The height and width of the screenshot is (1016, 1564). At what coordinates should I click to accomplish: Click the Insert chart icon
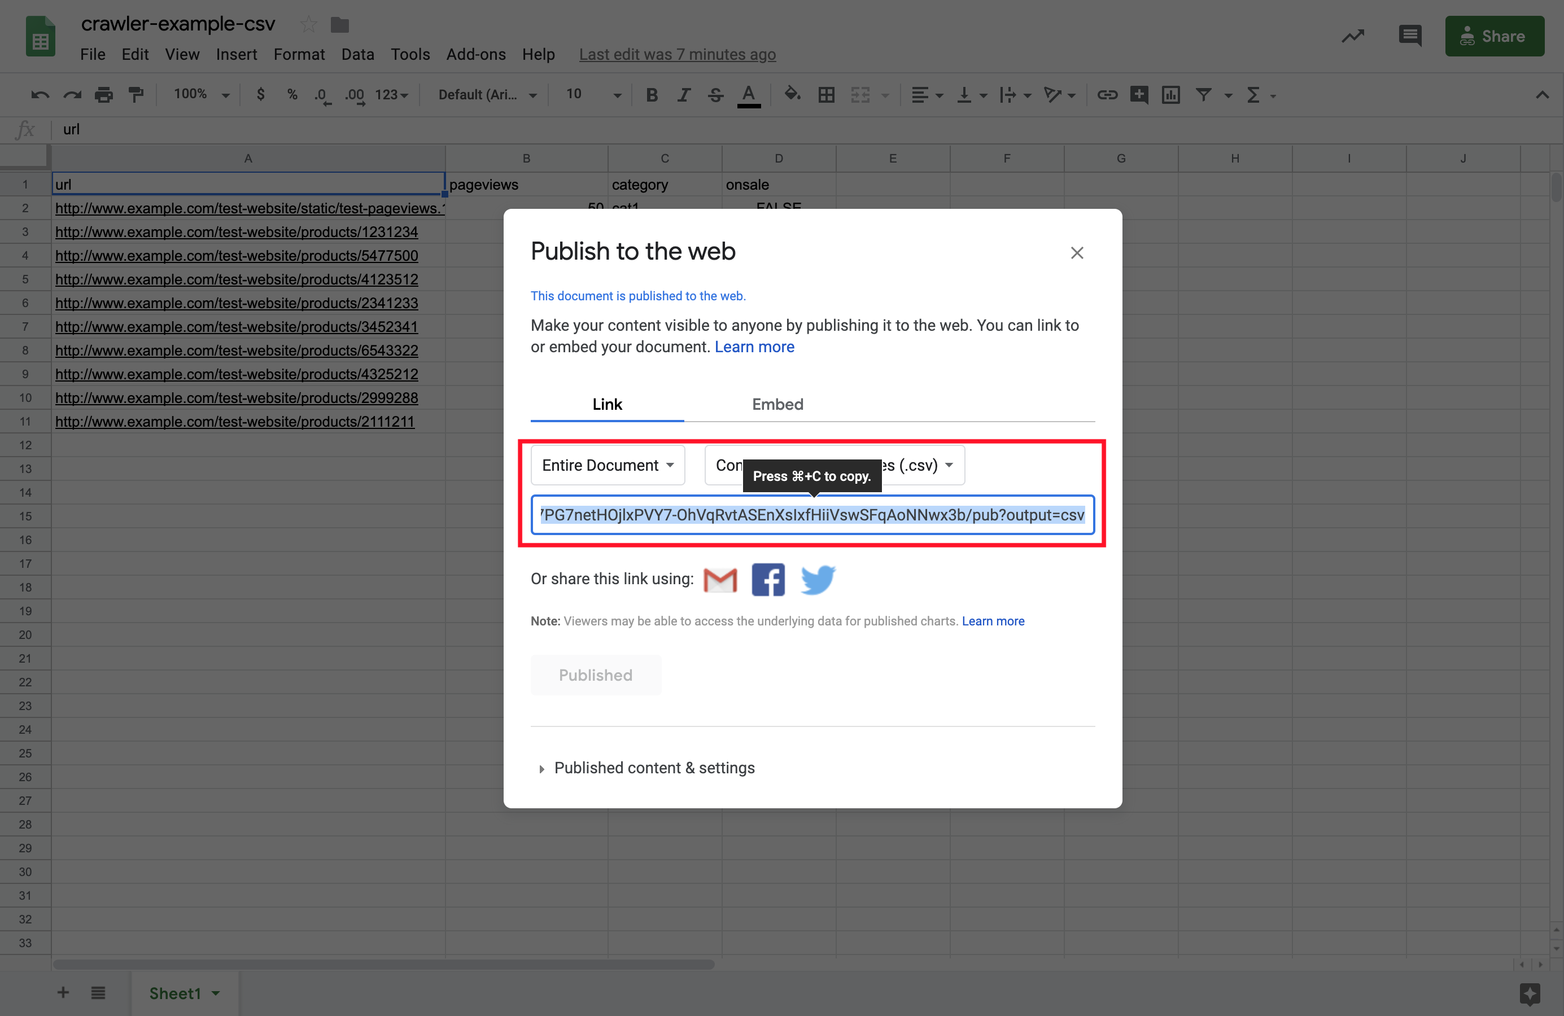pos(1171,95)
